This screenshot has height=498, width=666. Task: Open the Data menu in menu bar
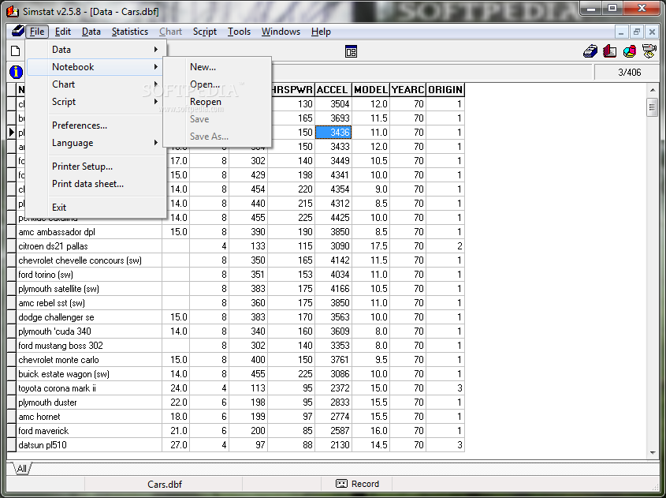91,32
